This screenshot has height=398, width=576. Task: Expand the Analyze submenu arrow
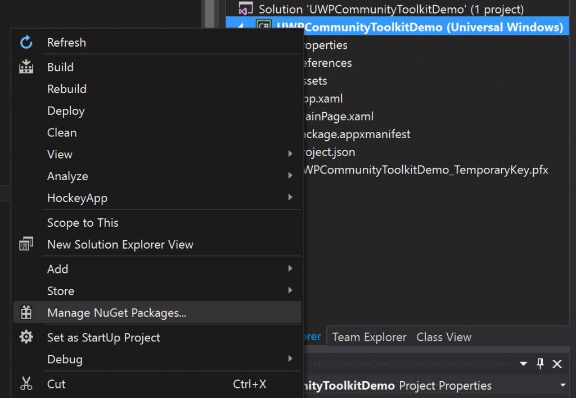click(290, 176)
